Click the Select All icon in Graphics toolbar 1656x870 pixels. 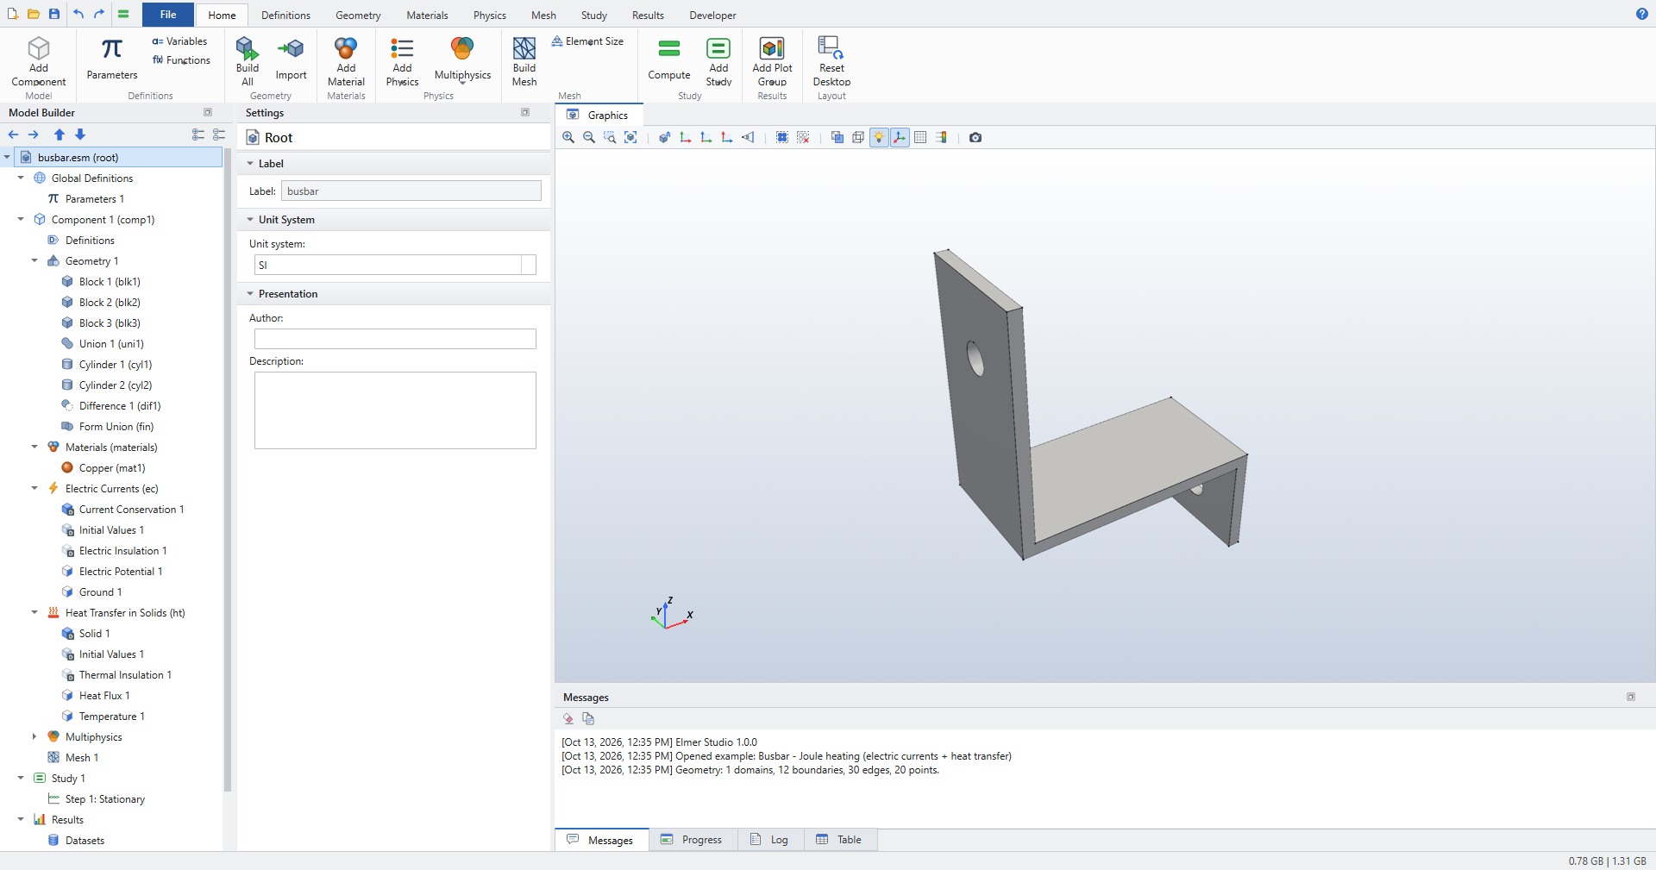click(x=782, y=137)
